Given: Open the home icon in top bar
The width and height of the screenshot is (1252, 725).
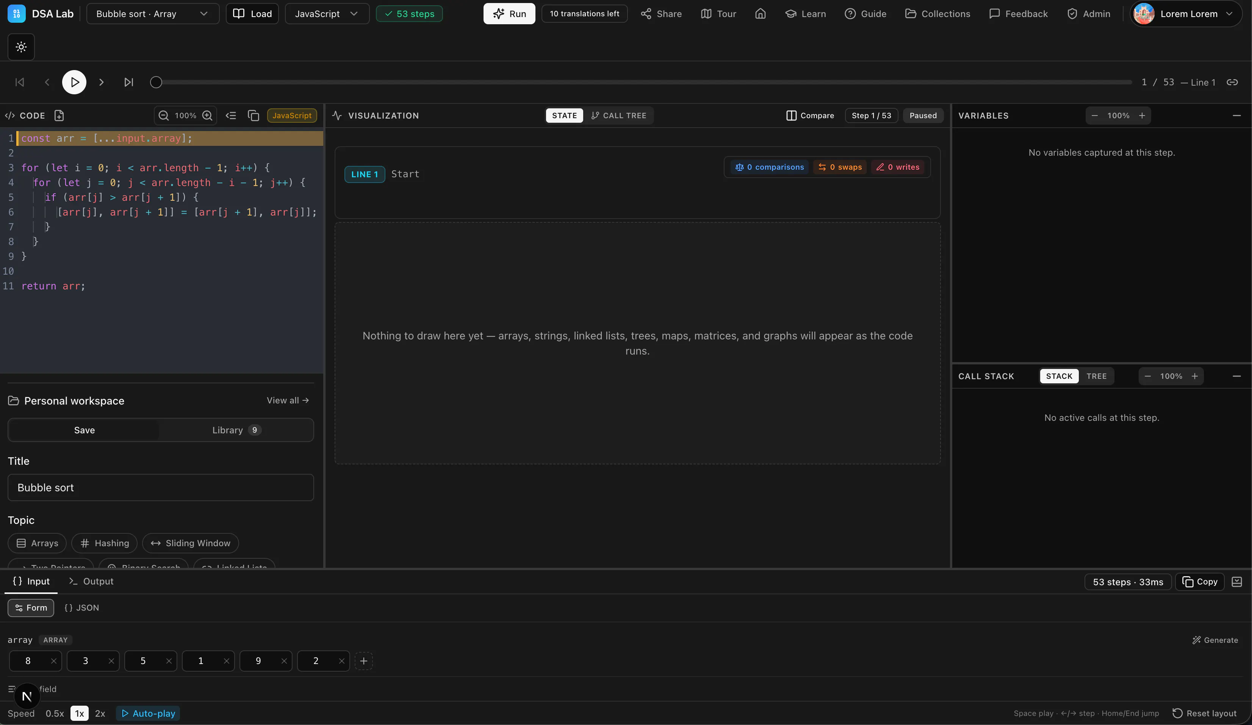Looking at the screenshot, I should [x=760, y=14].
